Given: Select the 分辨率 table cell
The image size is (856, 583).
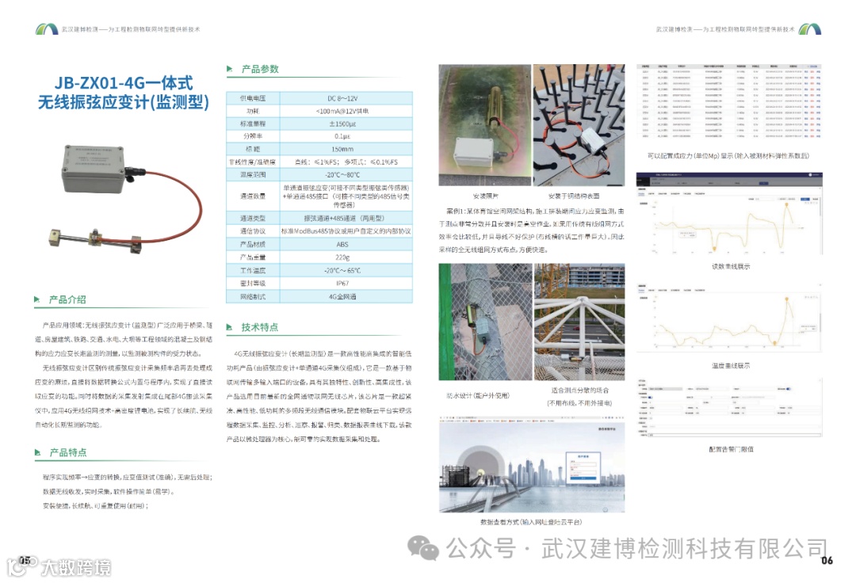Looking at the screenshot, I should (x=253, y=135).
